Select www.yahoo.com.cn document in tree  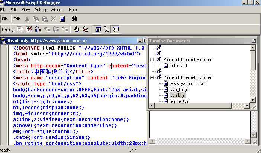click(x=188, y=83)
